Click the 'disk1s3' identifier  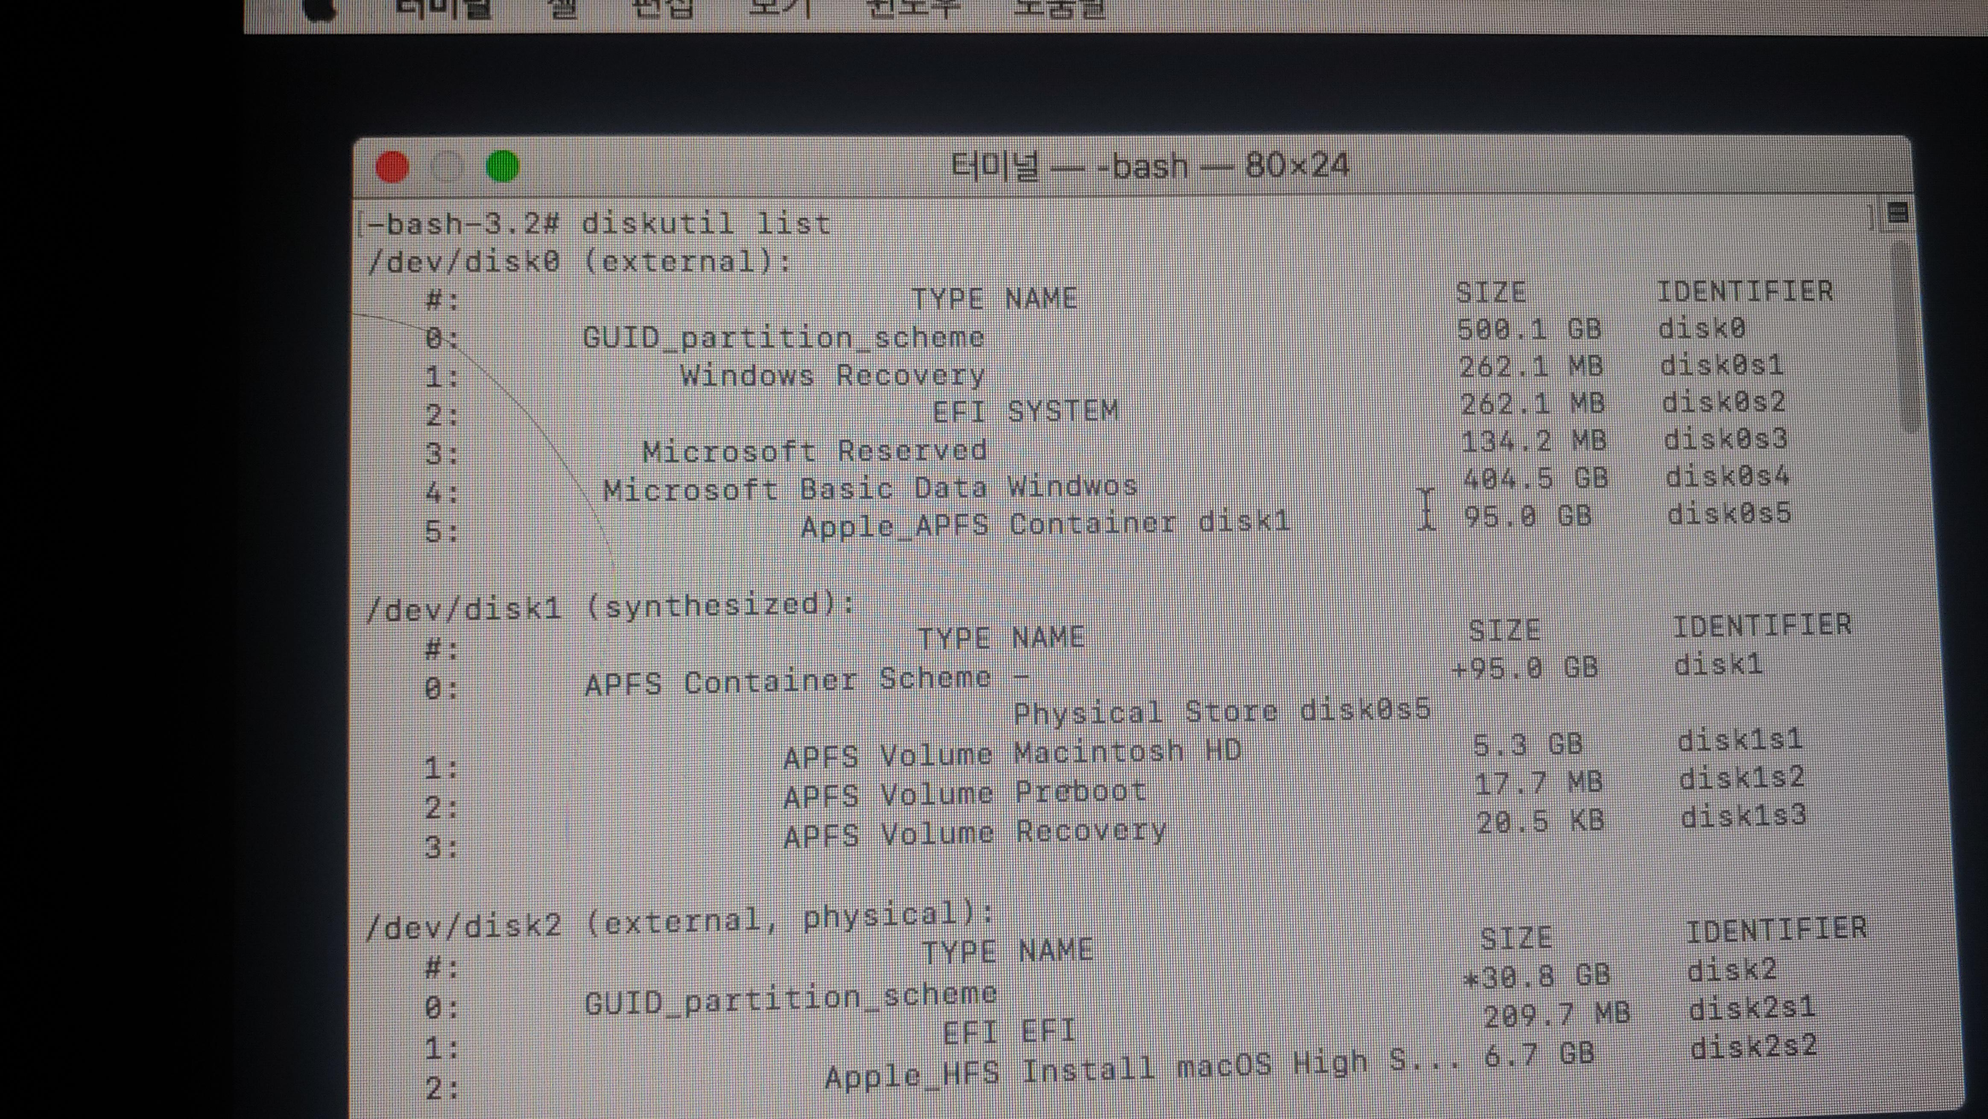pyautogui.click(x=1743, y=817)
